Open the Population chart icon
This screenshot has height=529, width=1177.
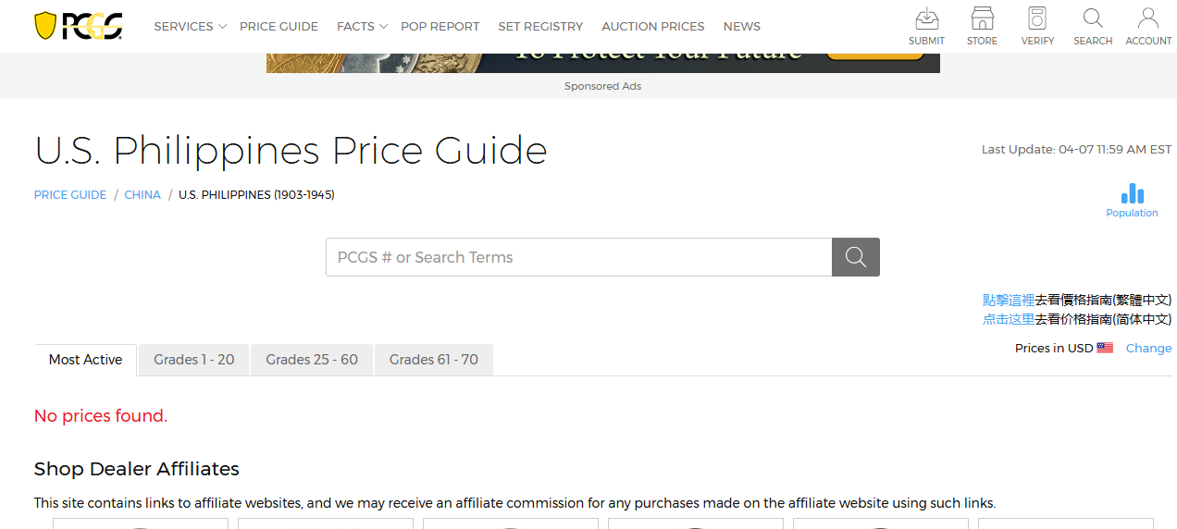click(1132, 201)
